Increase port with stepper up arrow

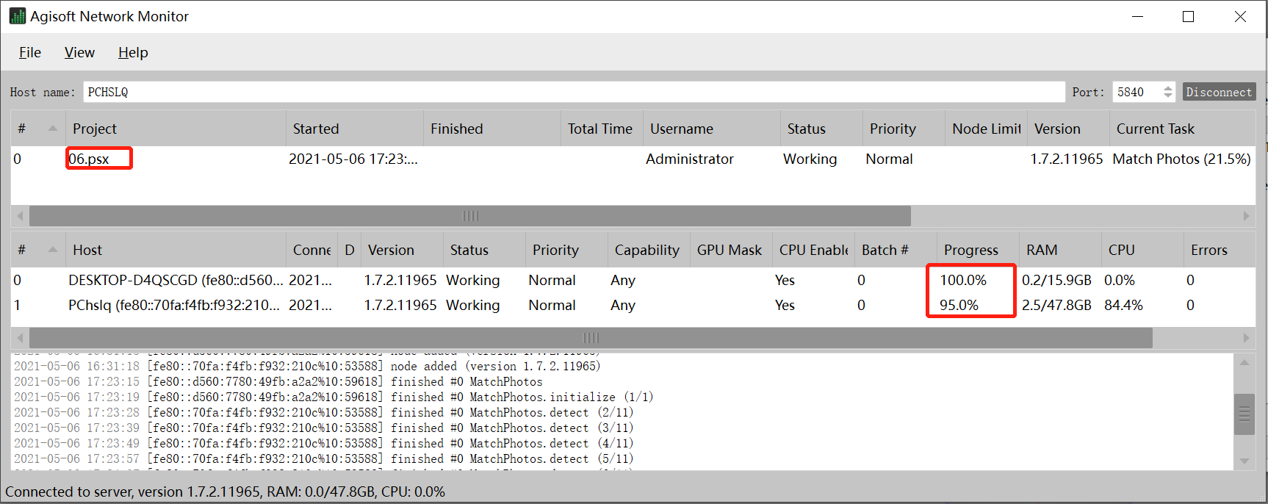[1168, 87]
